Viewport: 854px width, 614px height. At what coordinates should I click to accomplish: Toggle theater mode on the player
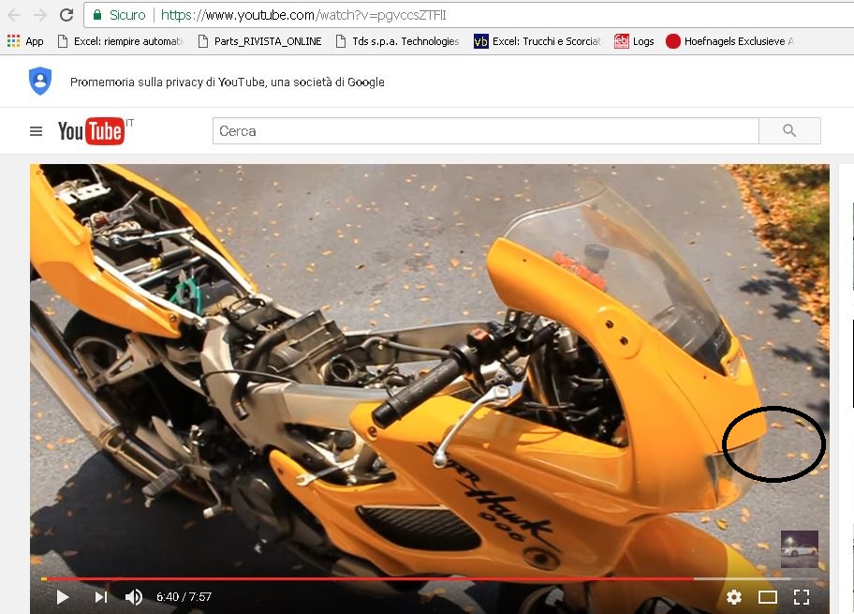[768, 597]
